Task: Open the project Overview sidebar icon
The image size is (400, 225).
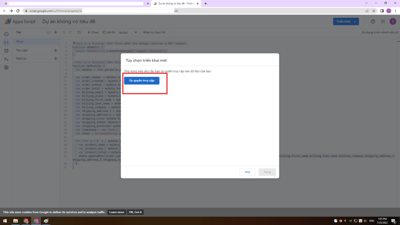Action: [x=6, y=34]
